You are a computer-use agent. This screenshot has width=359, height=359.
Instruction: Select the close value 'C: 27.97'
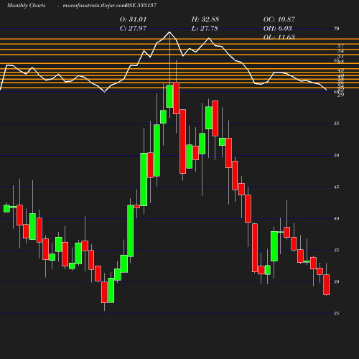point(133,28)
